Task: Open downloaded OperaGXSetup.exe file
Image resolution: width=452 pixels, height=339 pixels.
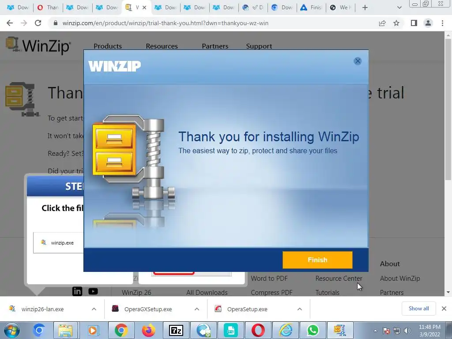Action: pos(148,309)
